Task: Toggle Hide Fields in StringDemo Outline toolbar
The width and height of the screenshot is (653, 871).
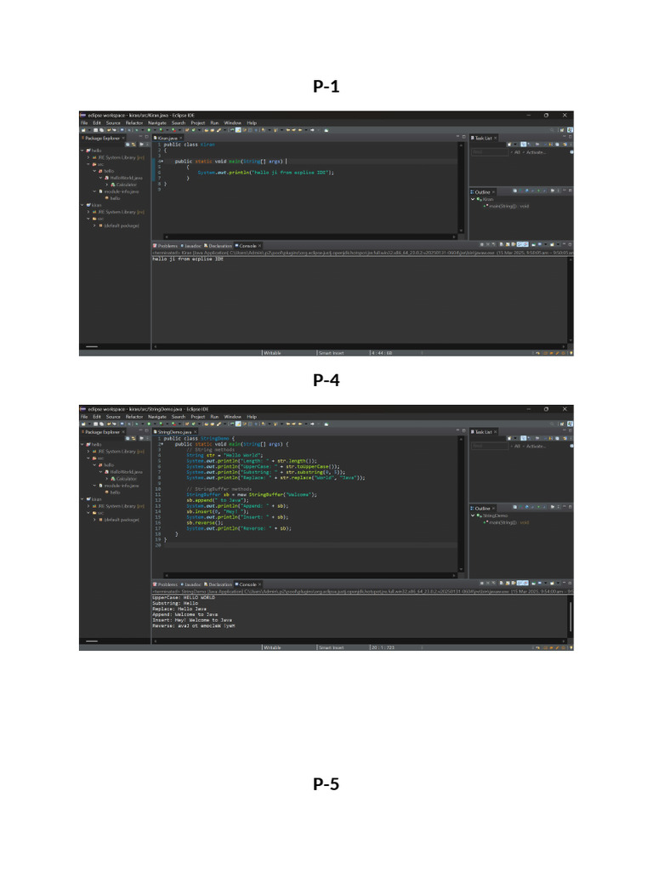Action: tap(527, 508)
